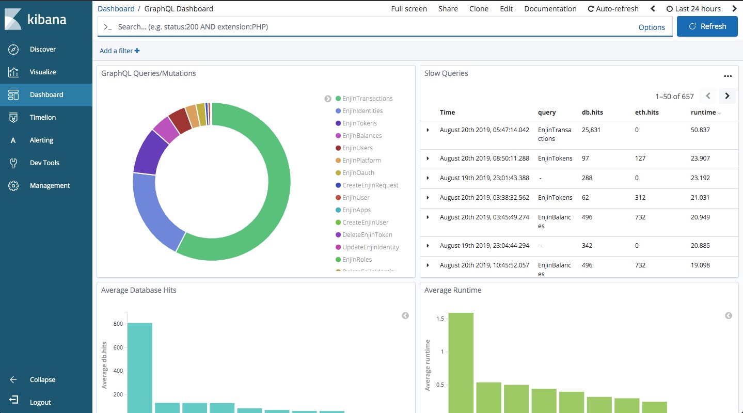Open Slow Queries panel options menu
The width and height of the screenshot is (743, 413).
click(728, 75)
